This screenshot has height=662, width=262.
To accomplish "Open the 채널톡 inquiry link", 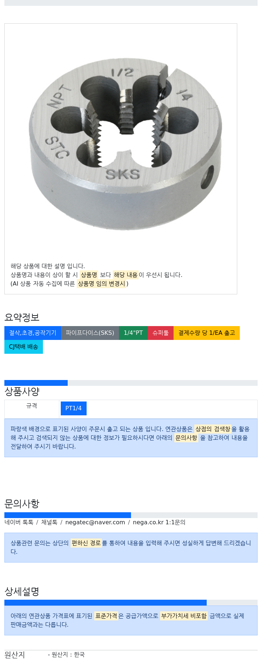I will coord(49,522).
